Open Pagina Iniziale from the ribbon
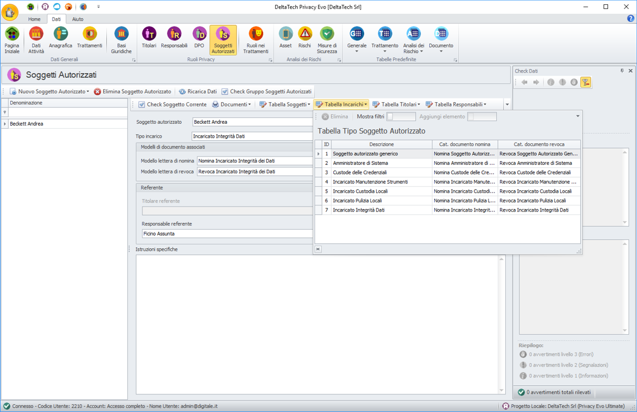Image resolution: width=637 pixels, height=412 pixels. pyautogui.click(x=12, y=40)
